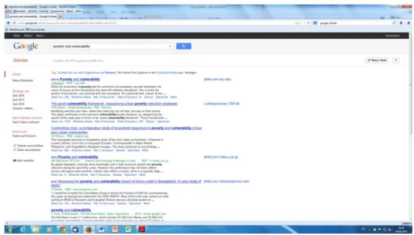
Task: Expand dropdown next to Meine Zitate button
Action: click(396, 60)
